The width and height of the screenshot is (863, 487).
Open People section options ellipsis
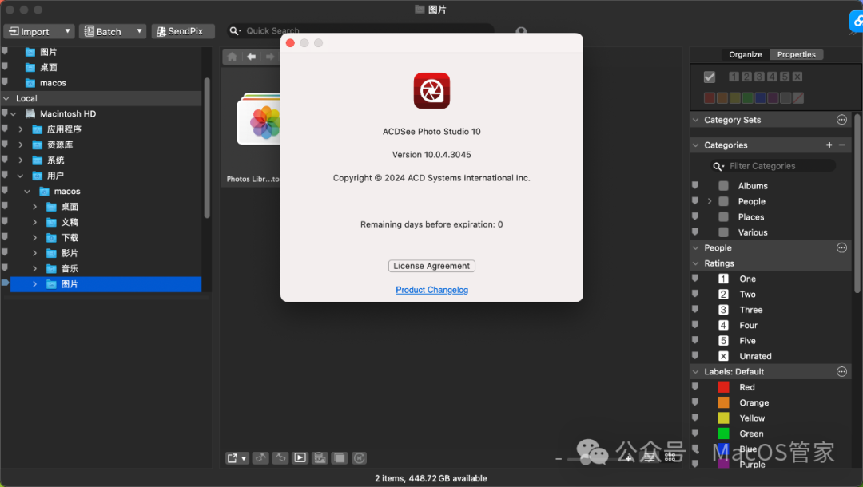pos(841,248)
